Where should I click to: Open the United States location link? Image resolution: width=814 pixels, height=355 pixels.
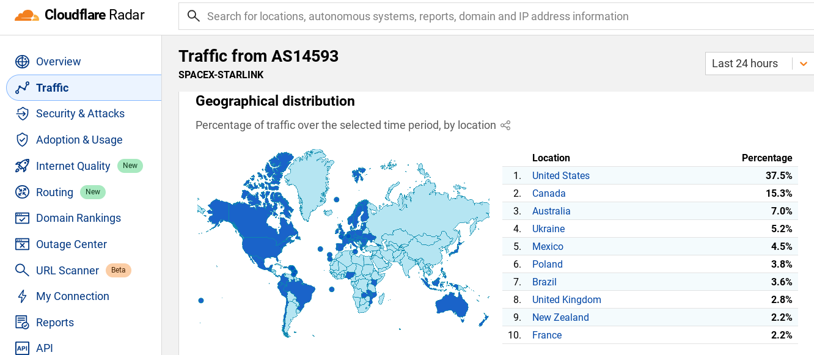click(x=561, y=176)
